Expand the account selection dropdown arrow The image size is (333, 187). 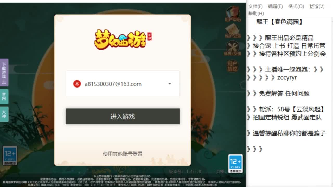[x=170, y=84]
